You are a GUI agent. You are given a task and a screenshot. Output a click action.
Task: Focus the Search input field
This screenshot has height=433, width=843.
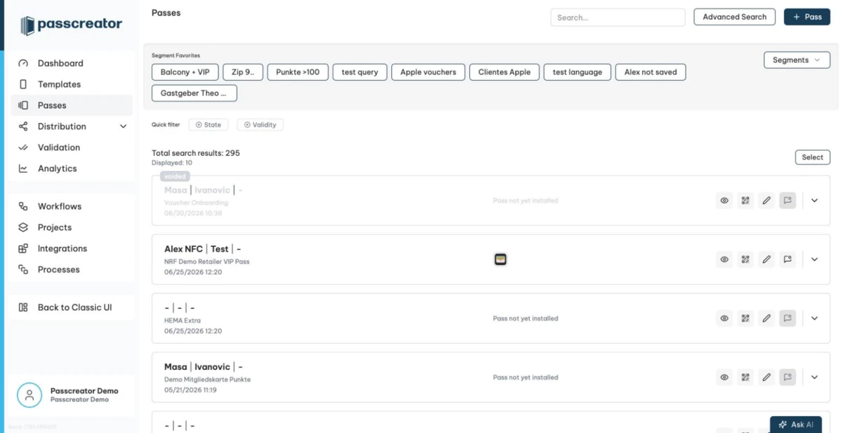point(617,18)
